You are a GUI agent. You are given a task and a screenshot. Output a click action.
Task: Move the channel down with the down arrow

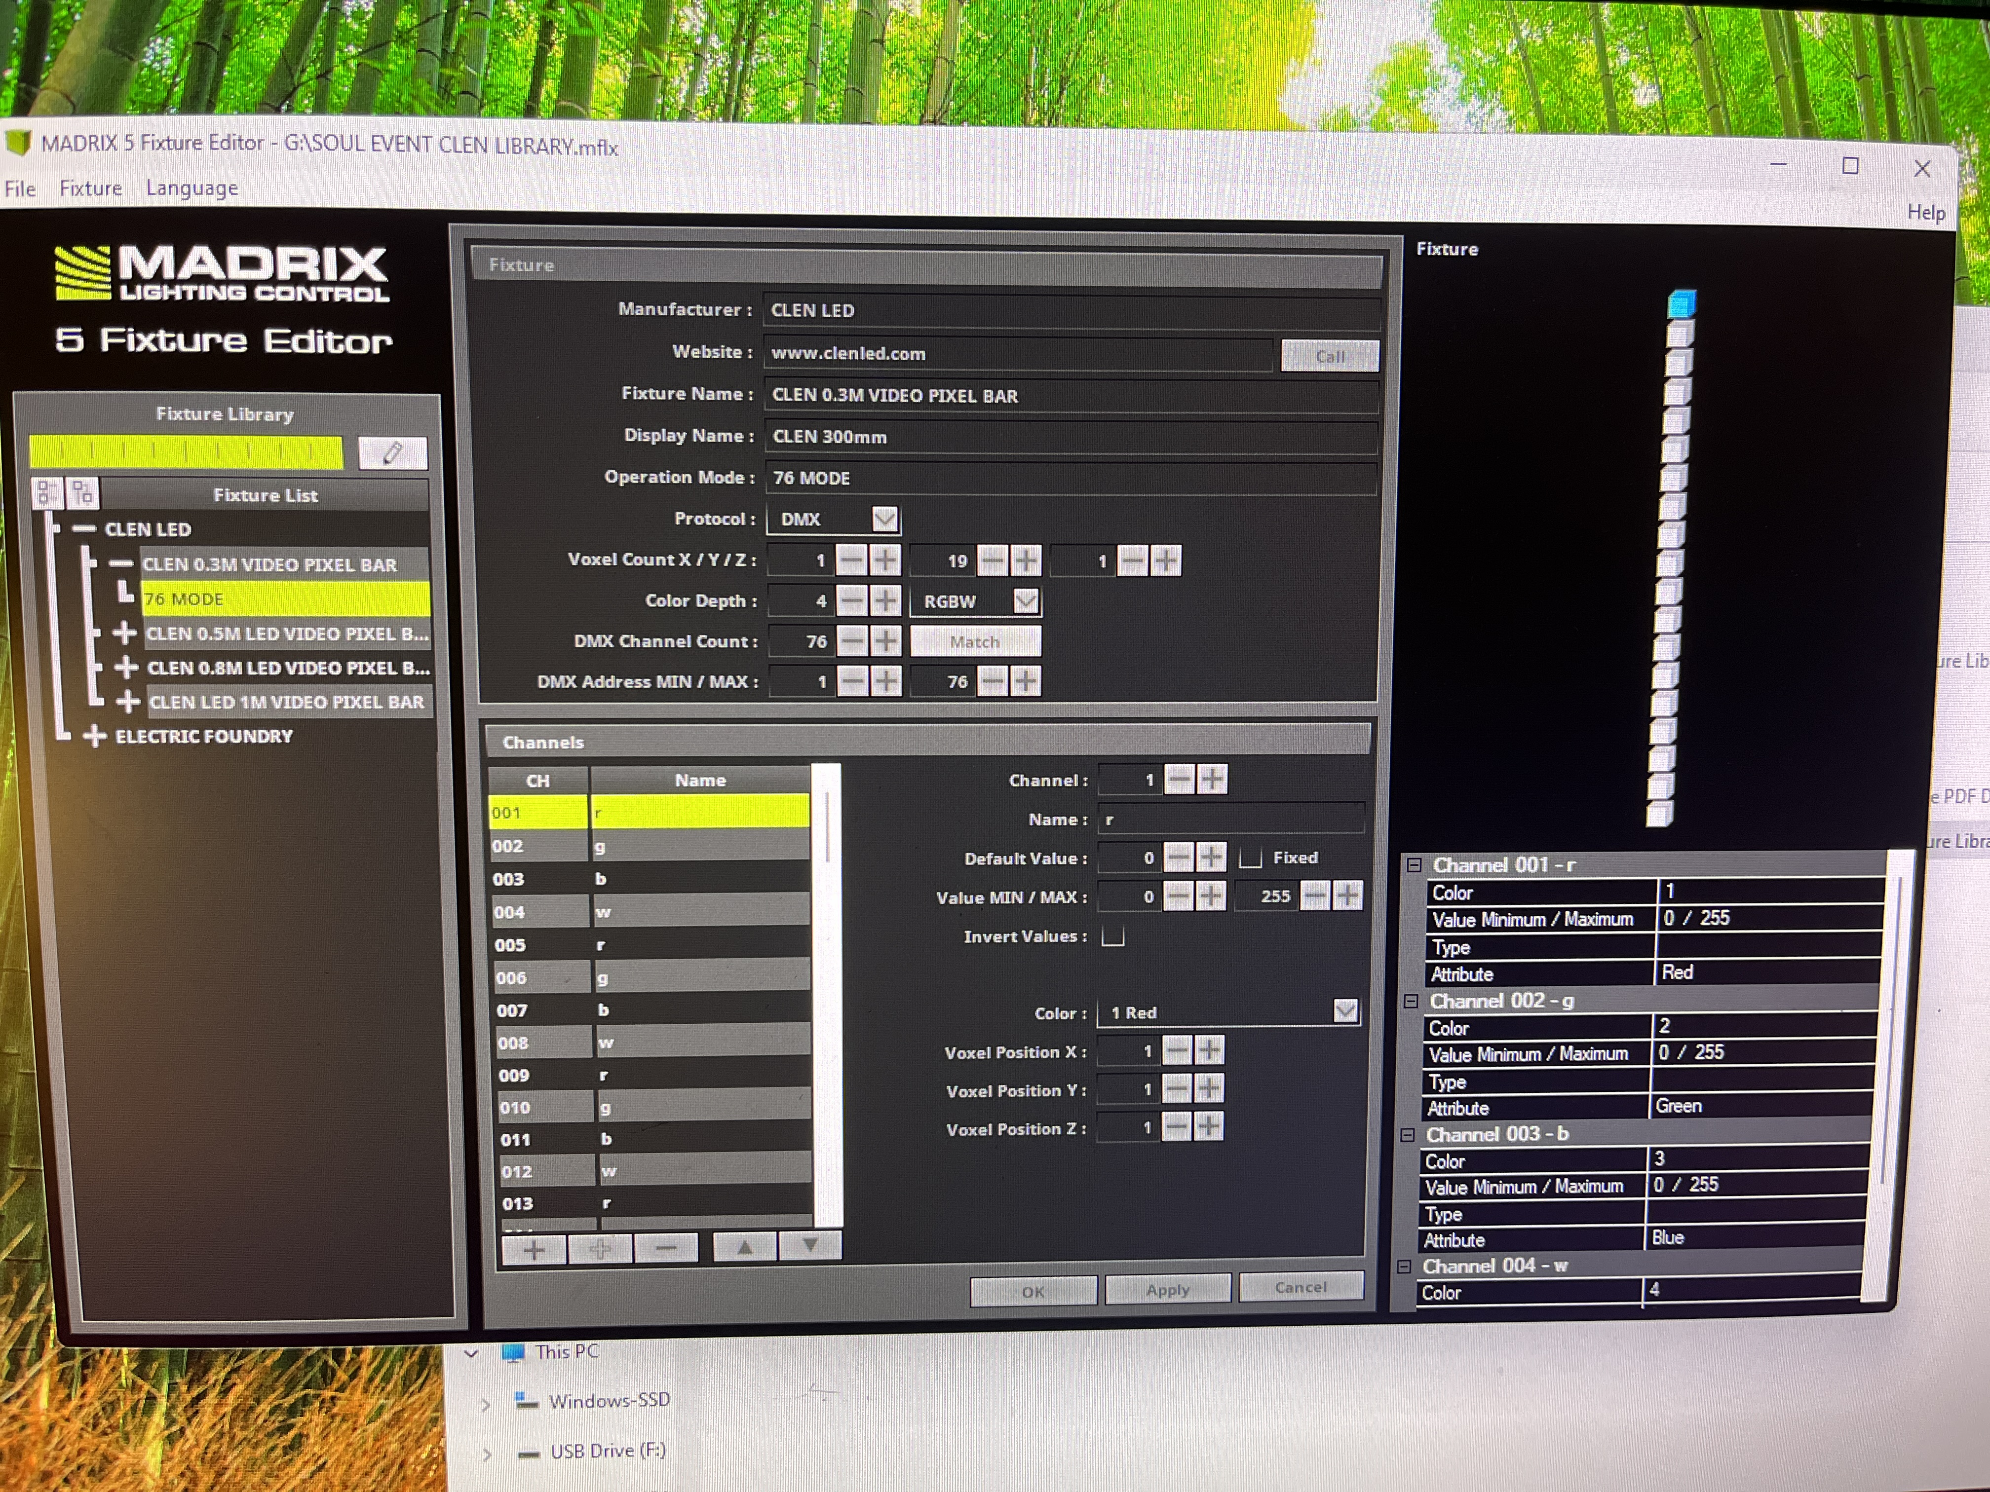(810, 1246)
